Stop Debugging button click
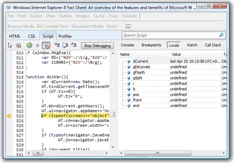Viewport: 234px width, 163px height. point(97,46)
